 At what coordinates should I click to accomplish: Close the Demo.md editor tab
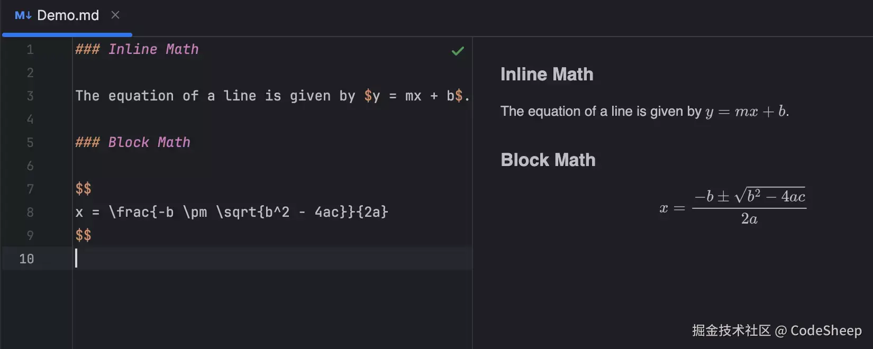point(115,15)
